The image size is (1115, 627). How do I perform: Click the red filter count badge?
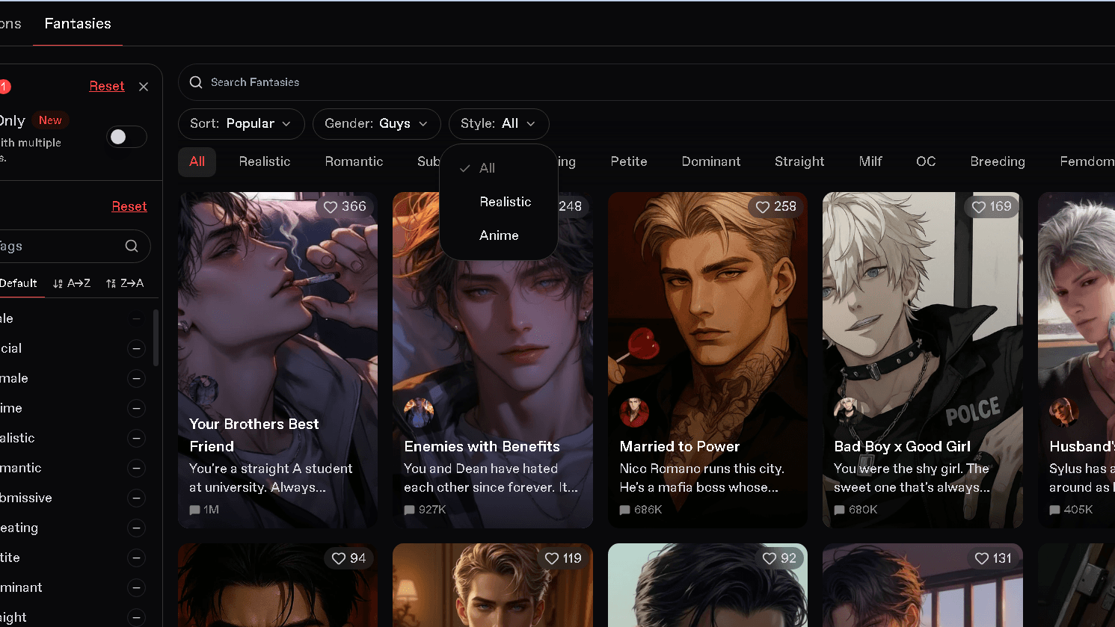pos(4,87)
